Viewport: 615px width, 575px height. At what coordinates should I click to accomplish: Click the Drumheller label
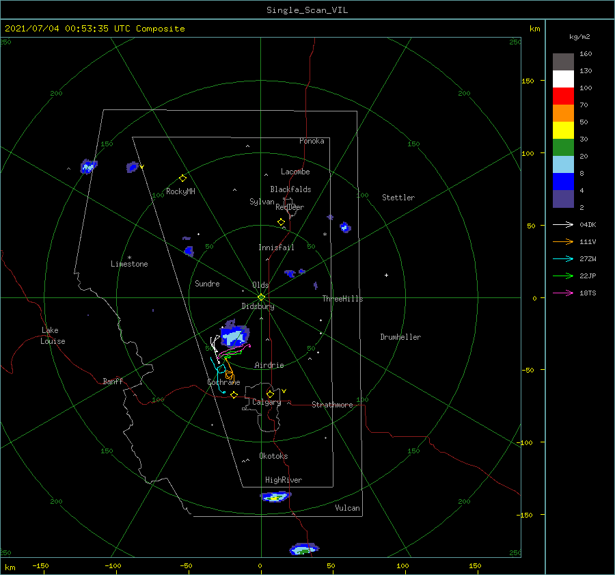pyautogui.click(x=400, y=337)
